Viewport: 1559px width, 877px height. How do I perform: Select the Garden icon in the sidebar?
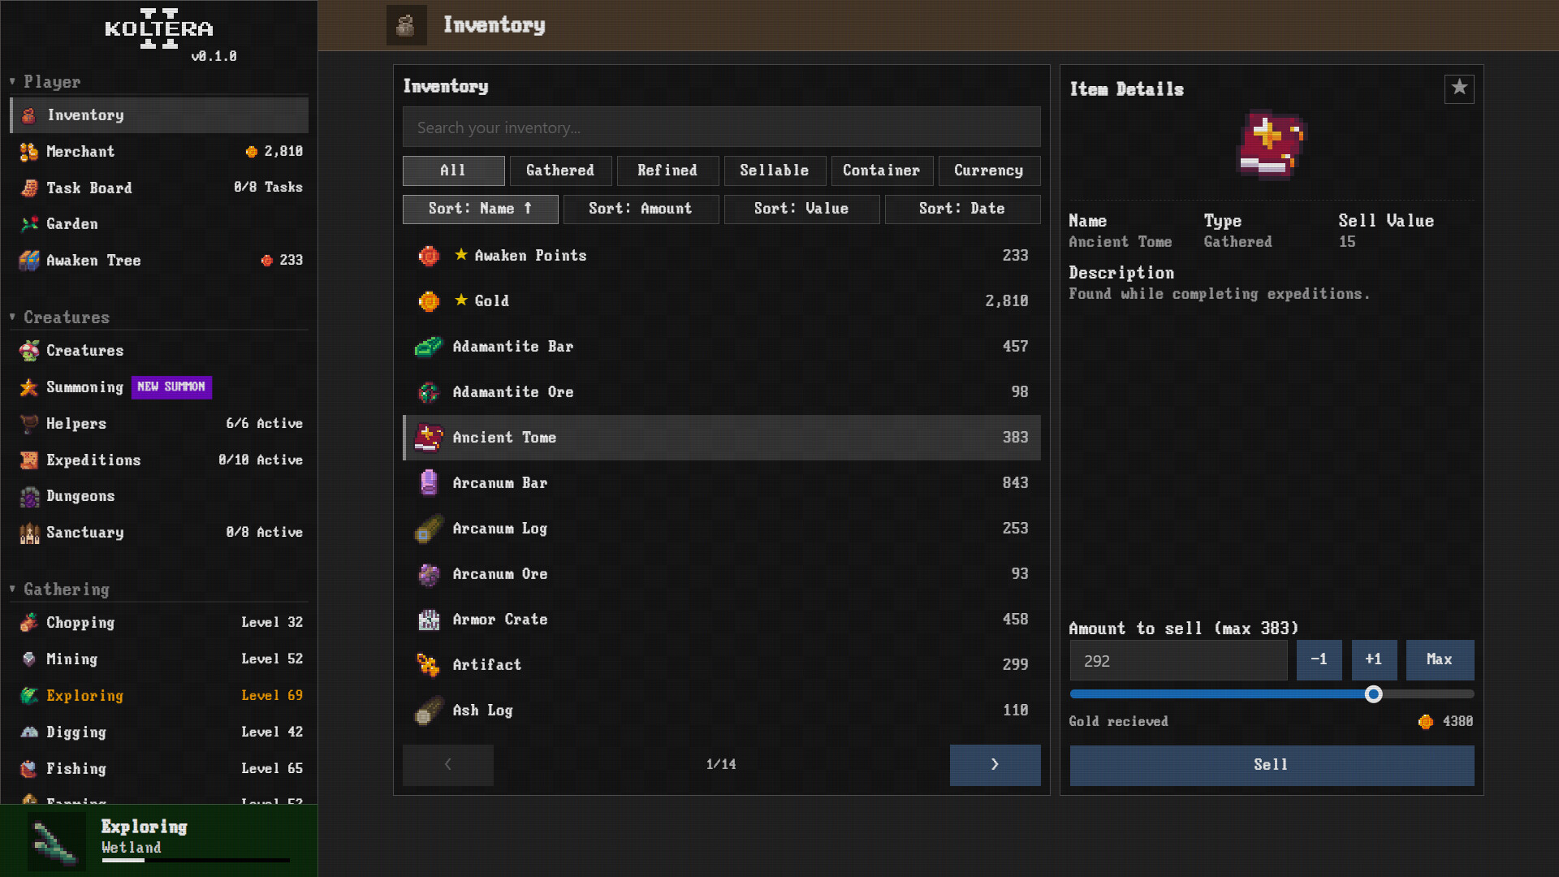pos(71,224)
